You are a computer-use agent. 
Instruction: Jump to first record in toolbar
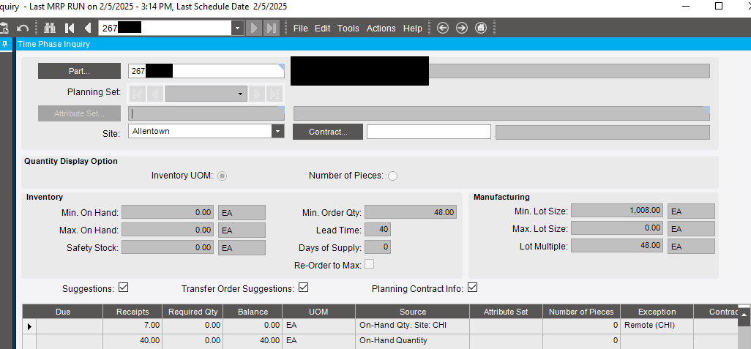pos(70,28)
